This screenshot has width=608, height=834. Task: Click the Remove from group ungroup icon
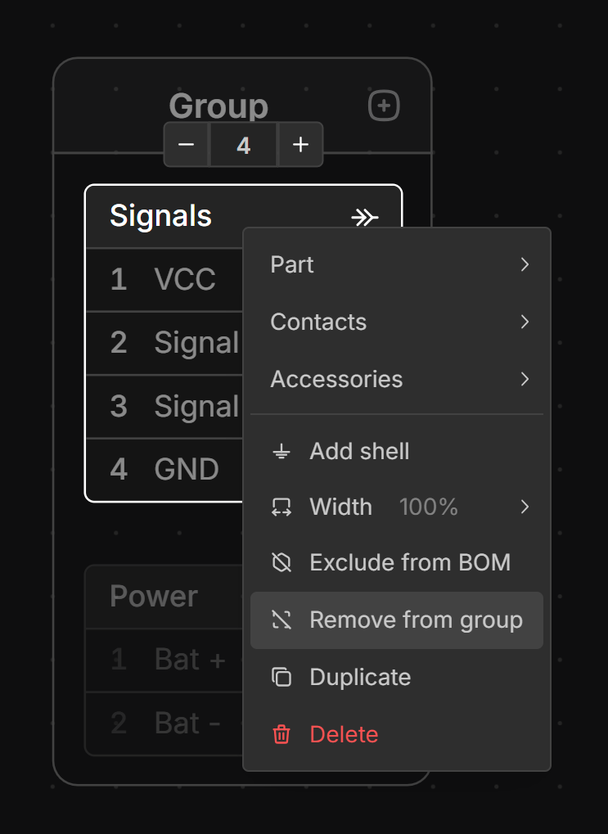click(281, 620)
